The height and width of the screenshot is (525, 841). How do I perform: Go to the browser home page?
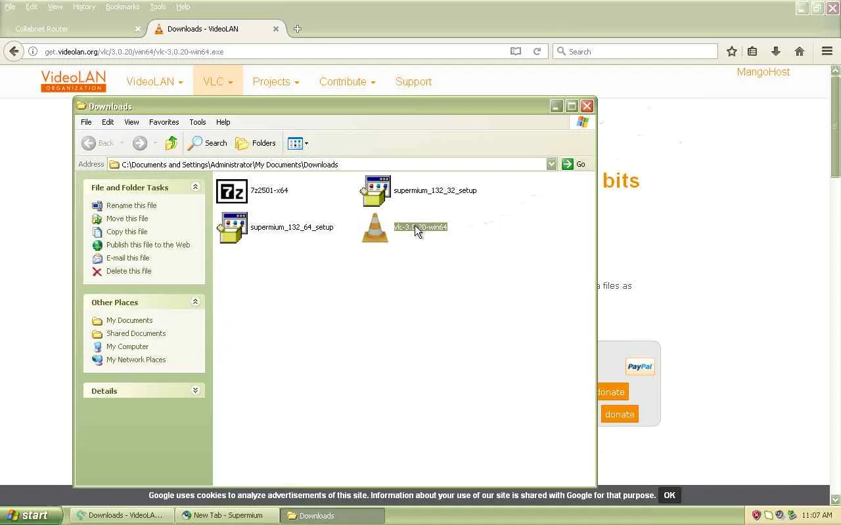[800, 51]
